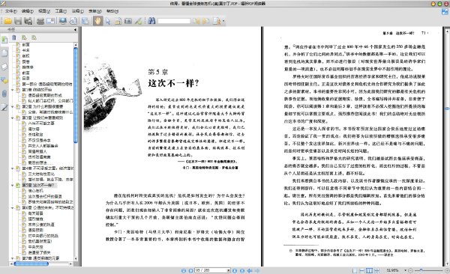Click the save-as icon beside the save icon
This screenshot has height=274, width=450.
[x=28, y=21]
